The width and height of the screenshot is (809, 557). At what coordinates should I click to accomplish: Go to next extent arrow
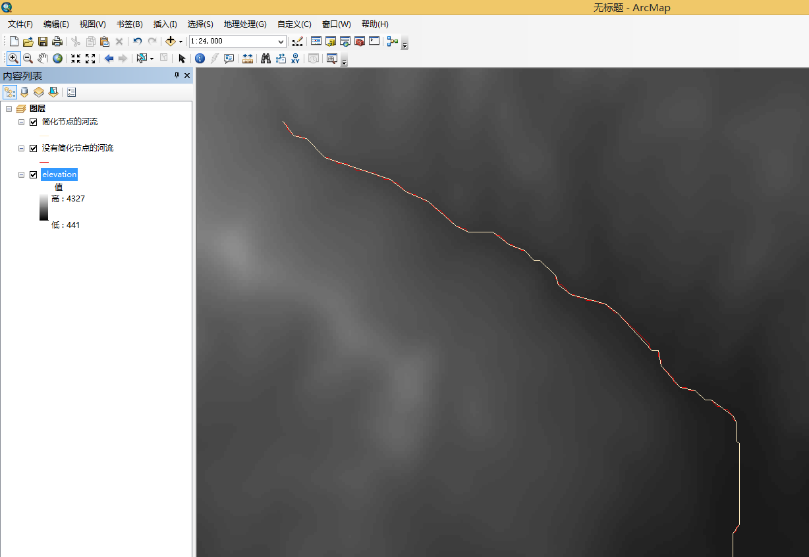(123, 58)
